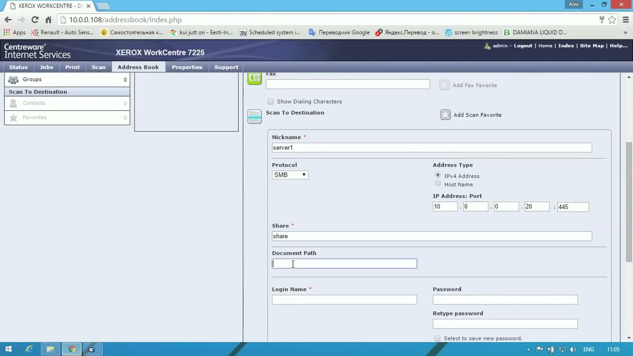The height and width of the screenshot is (356, 633).
Task: Click the Scan To Destination scanner icon
Action: click(x=254, y=117)
